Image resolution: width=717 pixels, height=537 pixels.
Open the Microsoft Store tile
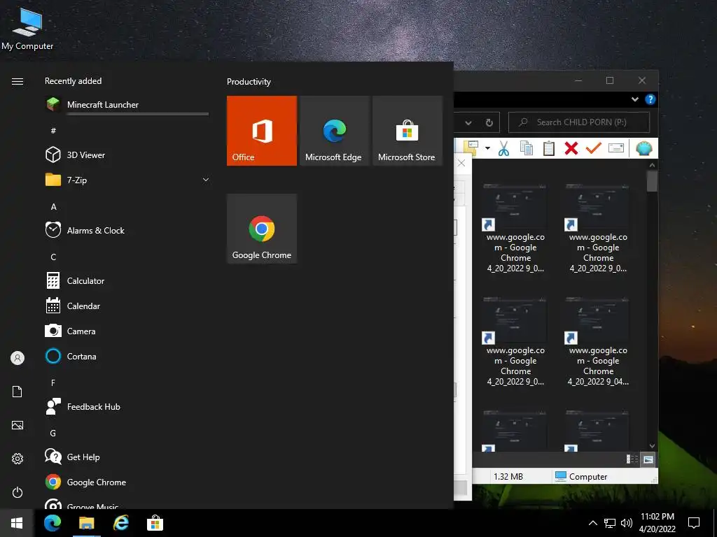click(x=407, y=131)
